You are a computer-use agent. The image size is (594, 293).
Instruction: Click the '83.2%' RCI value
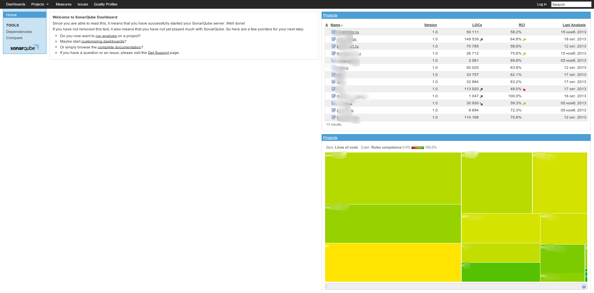516,82
